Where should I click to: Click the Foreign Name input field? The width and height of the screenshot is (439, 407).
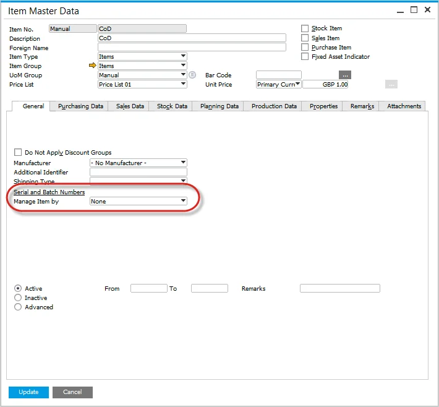click(192, 48)
